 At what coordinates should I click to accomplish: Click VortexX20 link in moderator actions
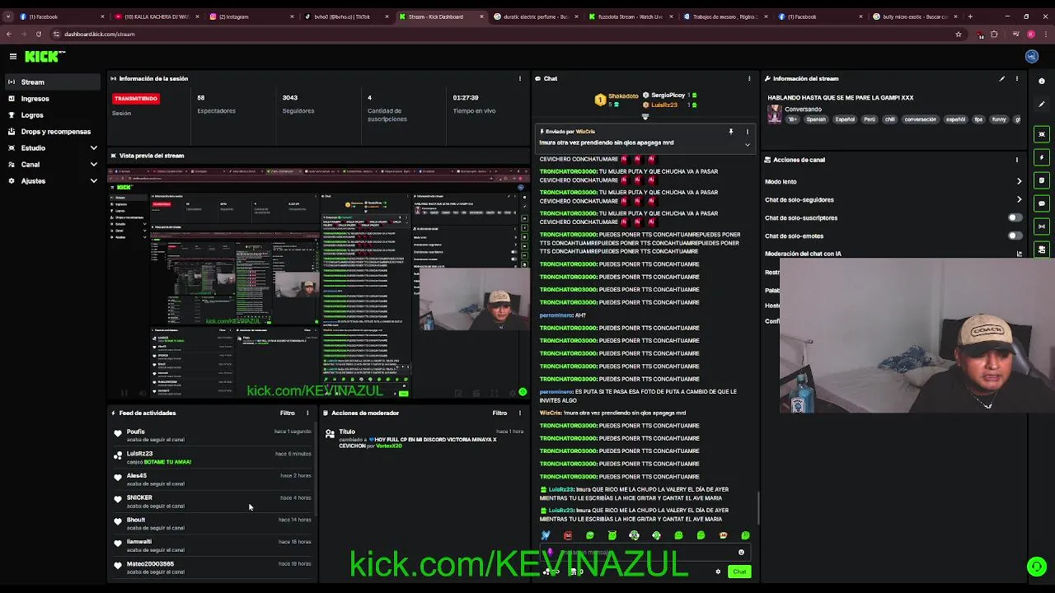click(389, 446)
